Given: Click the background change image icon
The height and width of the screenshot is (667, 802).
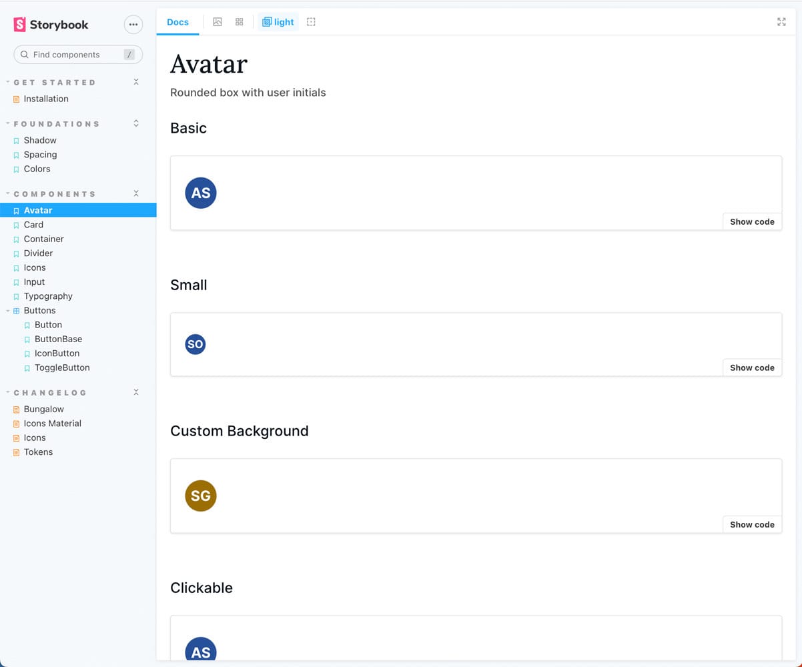Looking at the screenshot, I should tap(218, 22).
